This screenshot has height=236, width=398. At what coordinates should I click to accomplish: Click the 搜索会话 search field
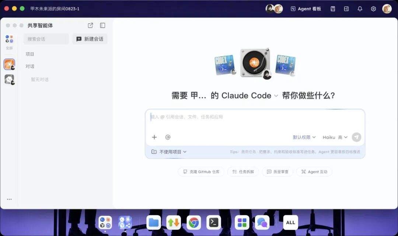coord(46,39)
